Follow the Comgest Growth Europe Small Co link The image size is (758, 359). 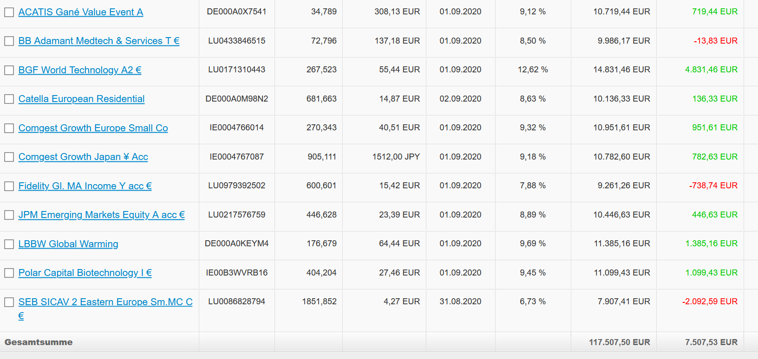tap(93, 128)
